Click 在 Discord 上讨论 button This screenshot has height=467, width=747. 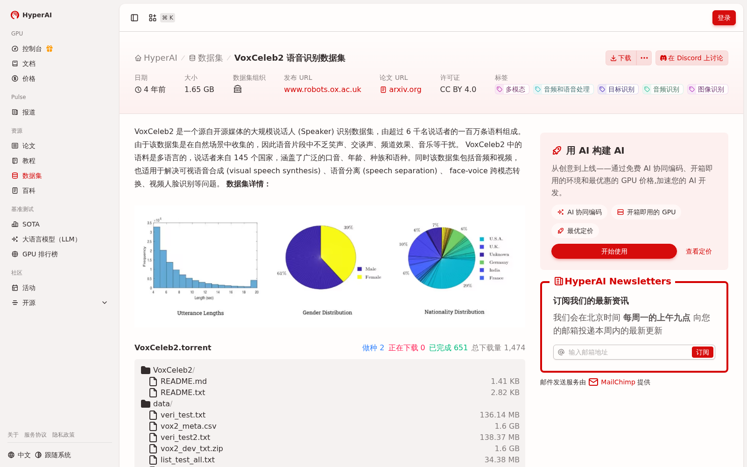pos(691,58)
